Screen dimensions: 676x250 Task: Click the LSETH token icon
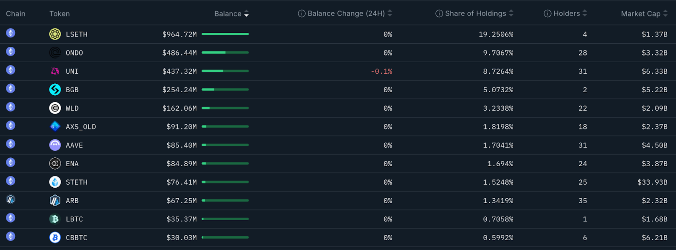click(x=55, y=34)
